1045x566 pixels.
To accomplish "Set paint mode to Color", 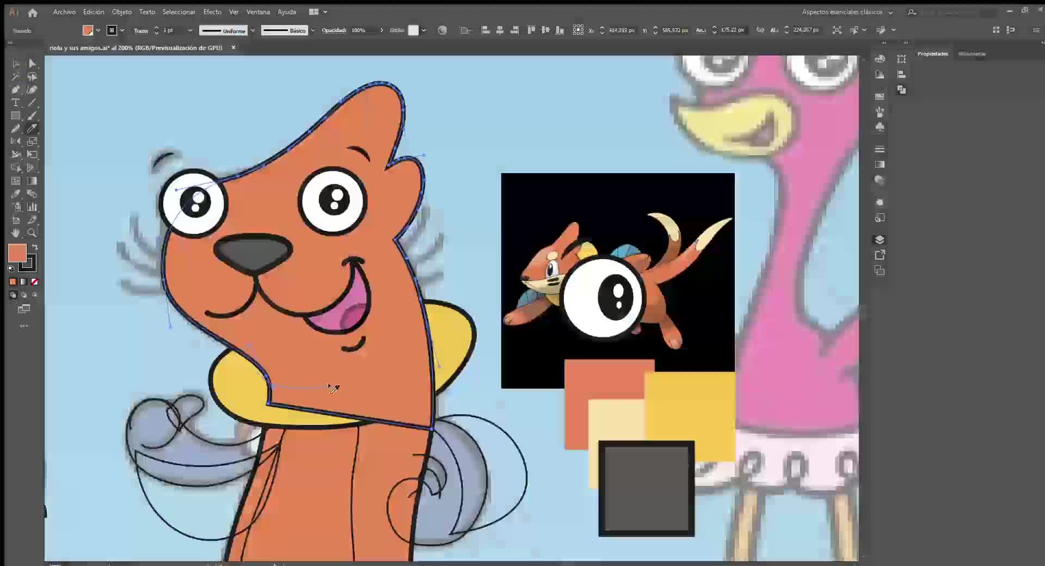I will point(13,282).
